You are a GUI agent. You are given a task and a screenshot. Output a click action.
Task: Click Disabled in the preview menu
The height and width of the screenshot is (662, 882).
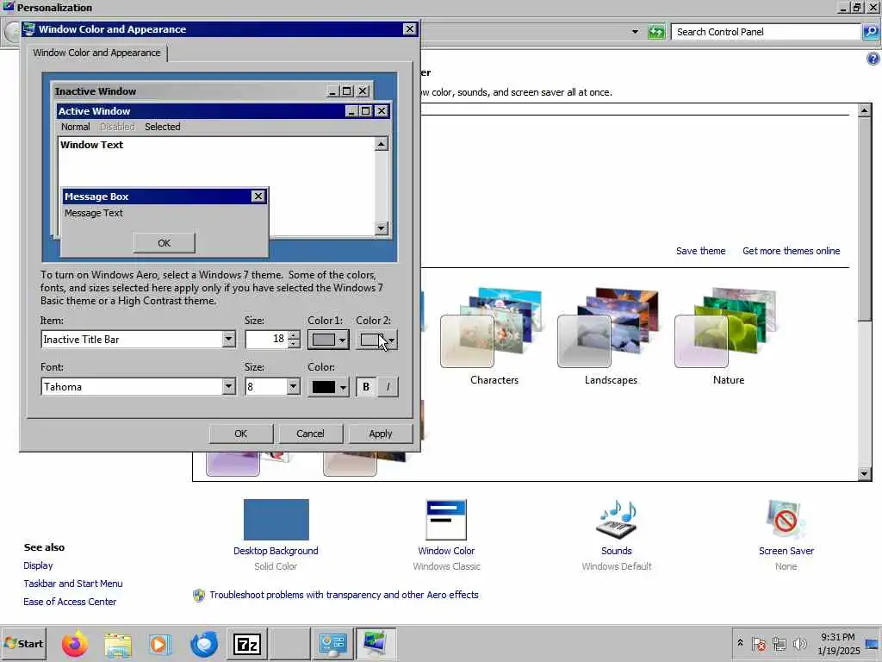click(117, 127)
